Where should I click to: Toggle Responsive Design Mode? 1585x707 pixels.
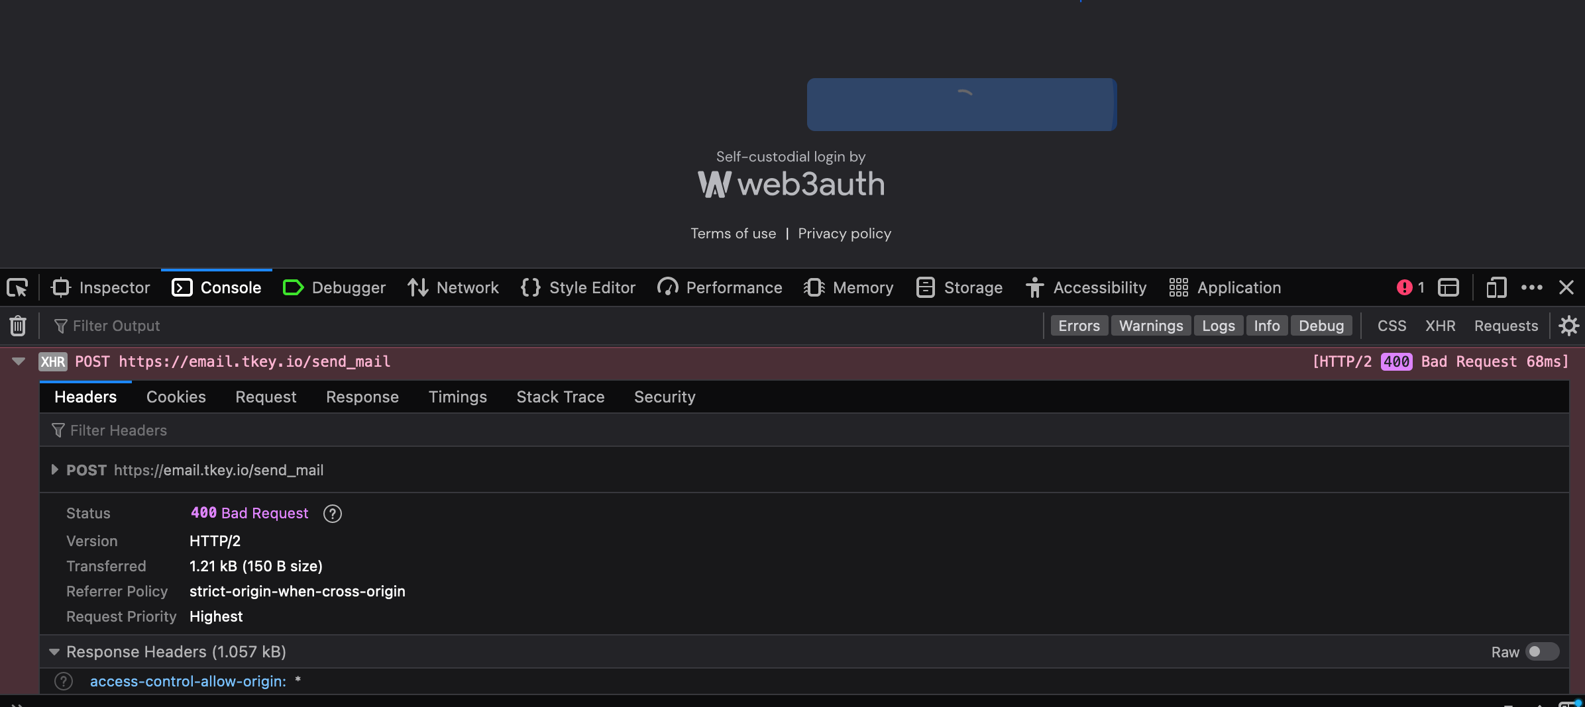1496,287
